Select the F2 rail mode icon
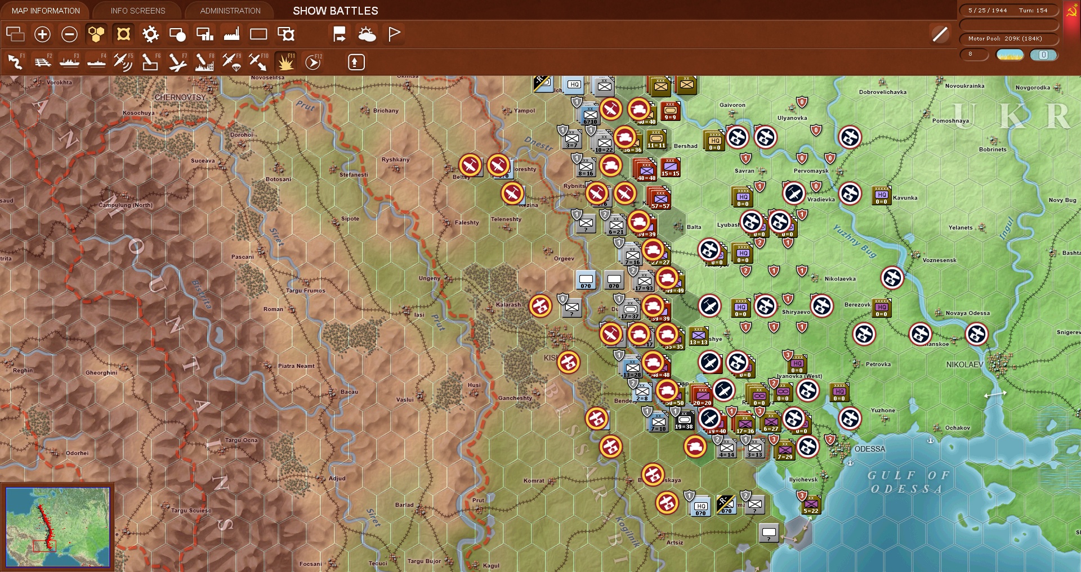 pos(42,62)
